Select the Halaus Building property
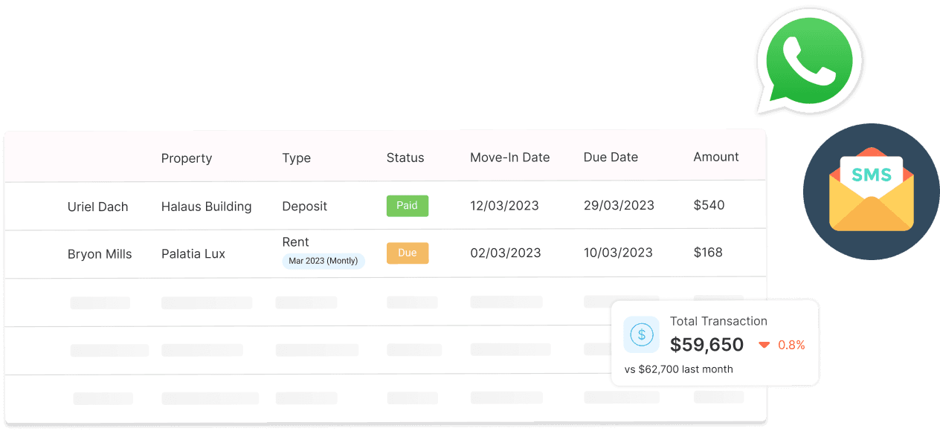The height and width of the screenshot is (431, 940). coord(206,207)
